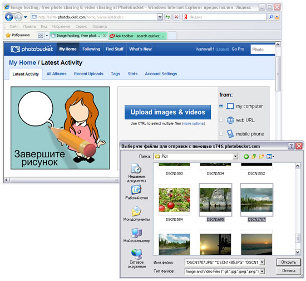Click the search magnifier icon
This screenshot has width=306, height=281.
coord(271,17)
